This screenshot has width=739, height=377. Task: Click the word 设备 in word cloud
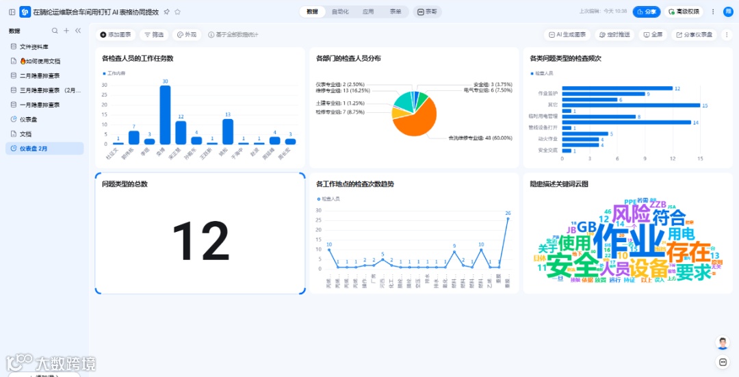tap(649, 270)
